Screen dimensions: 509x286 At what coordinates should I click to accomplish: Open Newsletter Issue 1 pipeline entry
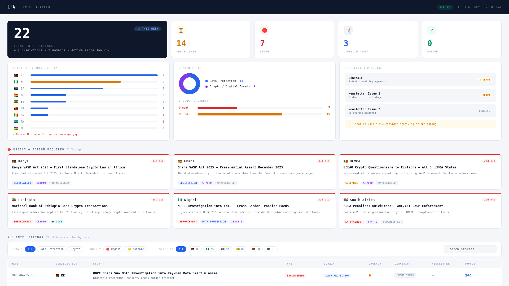[420, 95]
